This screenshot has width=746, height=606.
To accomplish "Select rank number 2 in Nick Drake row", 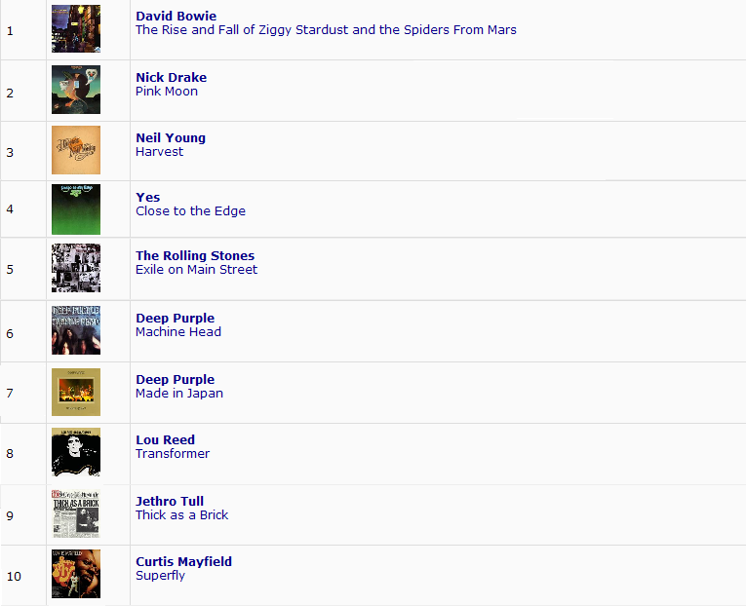I will tap(10, 94).
